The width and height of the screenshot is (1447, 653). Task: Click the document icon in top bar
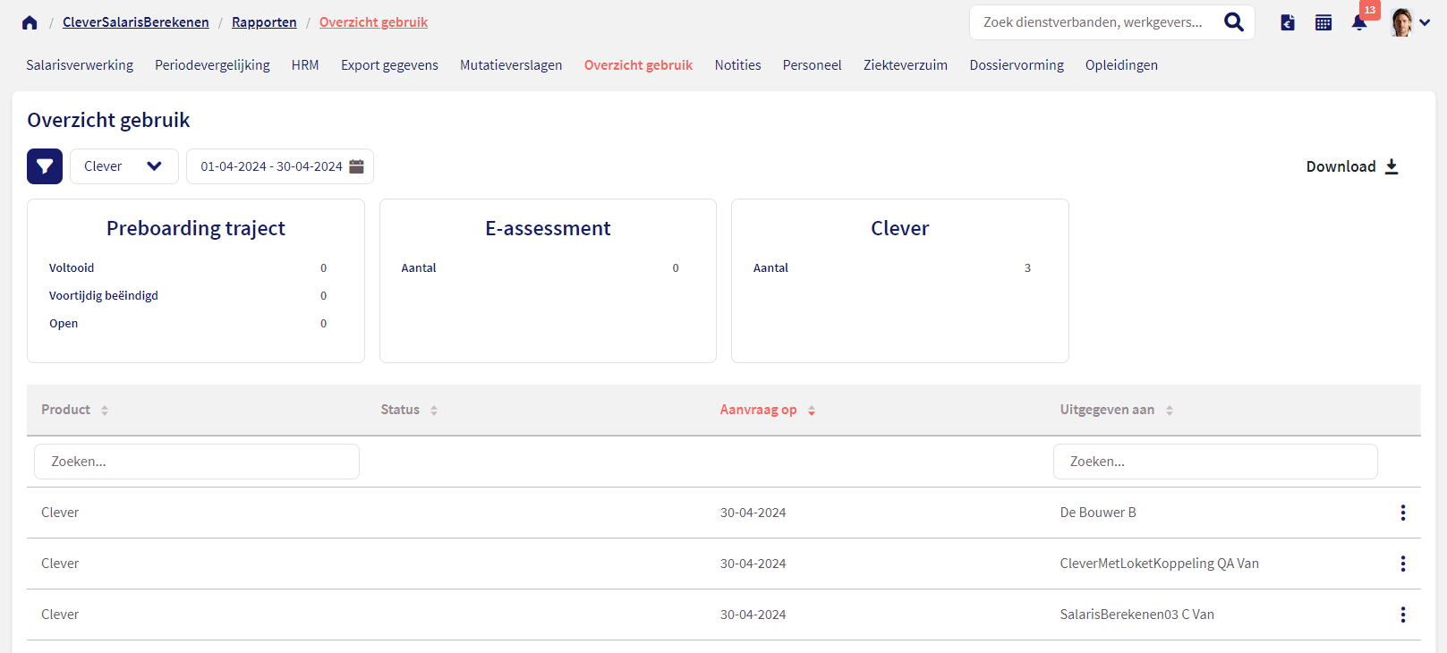[1287, 22]
